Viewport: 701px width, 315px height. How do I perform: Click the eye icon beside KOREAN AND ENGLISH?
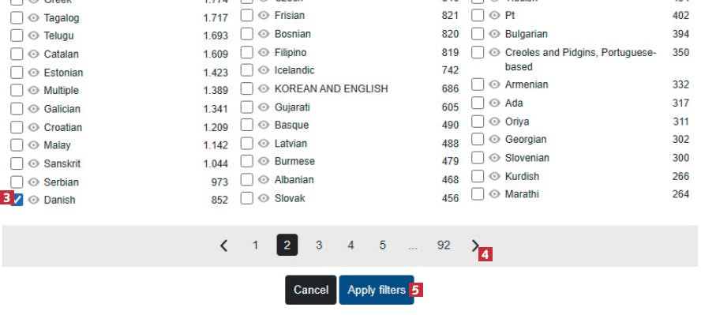pyautogui.click(x=264, y=88)
